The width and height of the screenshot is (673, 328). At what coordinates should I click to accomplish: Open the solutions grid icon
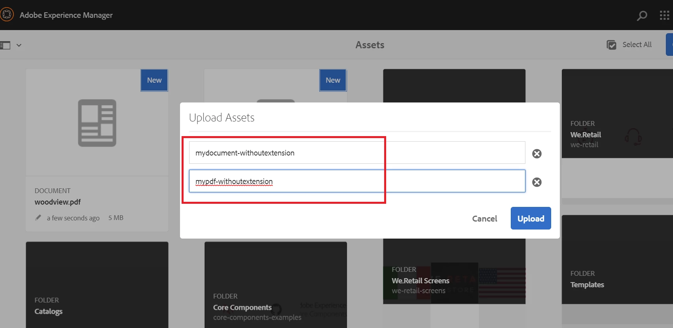click(665, 15)
